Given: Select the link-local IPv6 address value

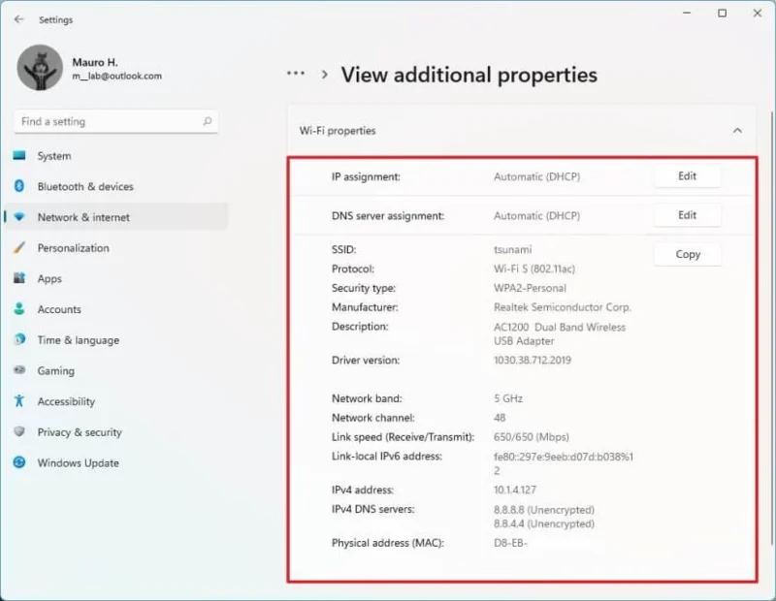Looking at the screenshot, I should [564, 463].
